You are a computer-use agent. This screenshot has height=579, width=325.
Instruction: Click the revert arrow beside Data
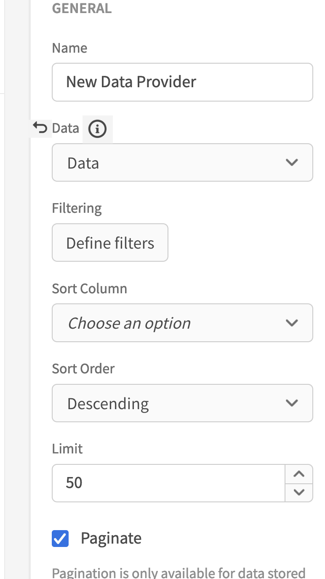40,128
